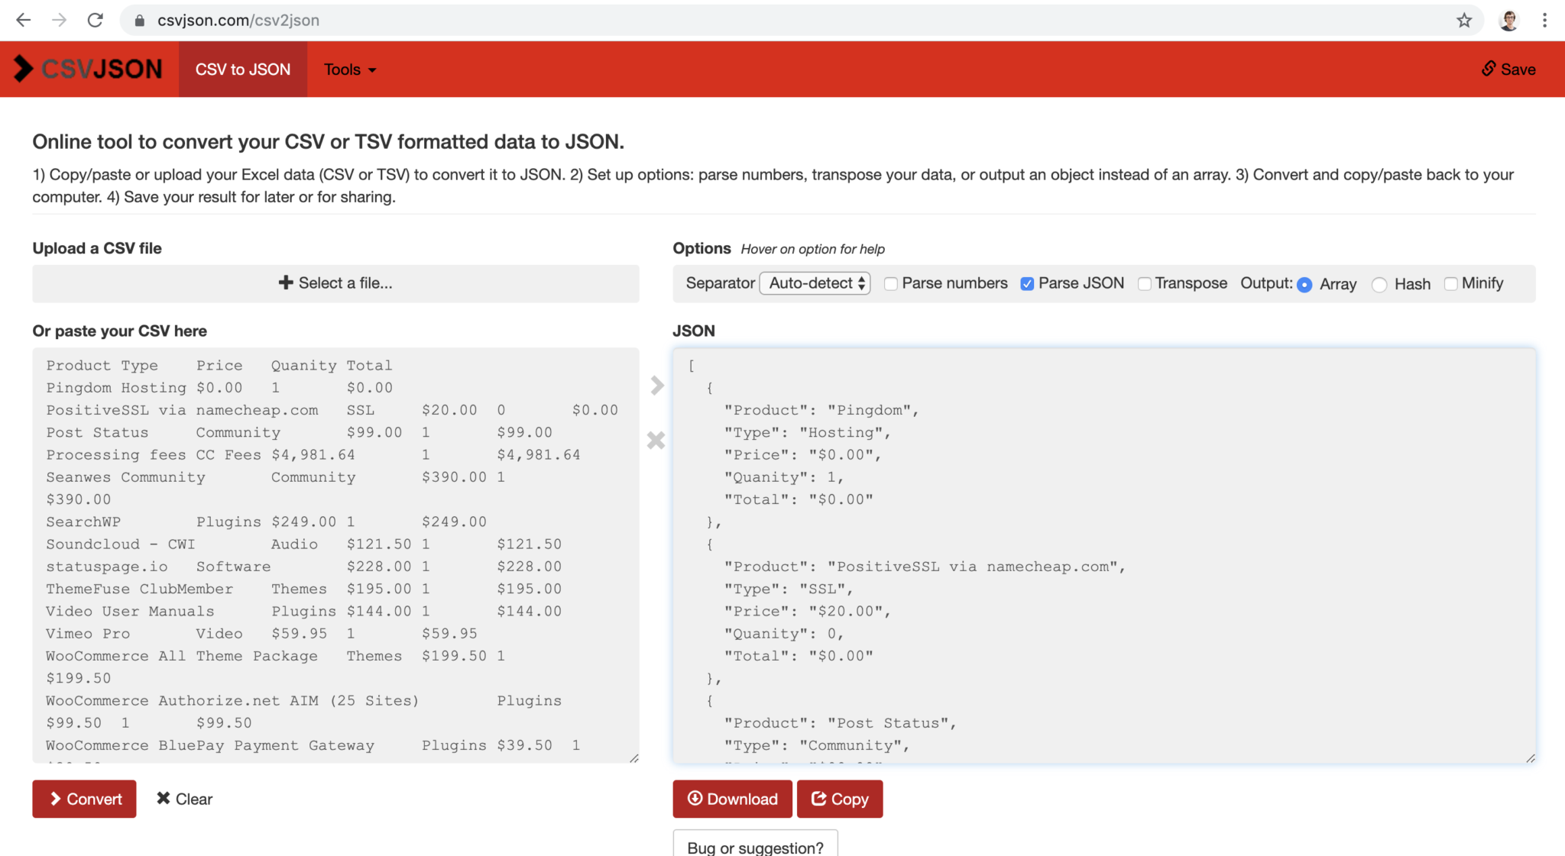Click the "Online tool to convert your CSV" heading

point(328,142)
